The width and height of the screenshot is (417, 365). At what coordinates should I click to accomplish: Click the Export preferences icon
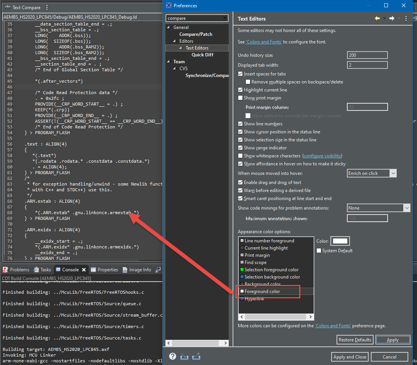click(197, 357)
